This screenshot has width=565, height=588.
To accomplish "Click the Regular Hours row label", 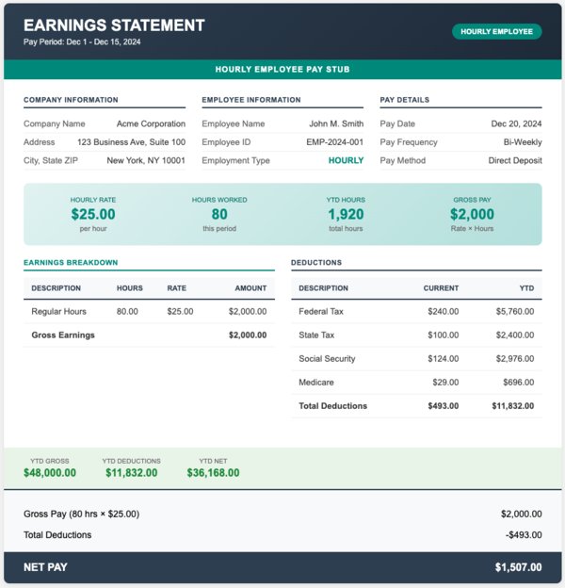I will coord(58,312).
